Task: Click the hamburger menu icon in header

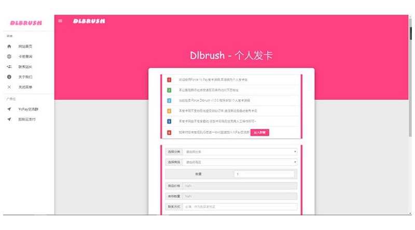Action: click(x=60, y=21)
